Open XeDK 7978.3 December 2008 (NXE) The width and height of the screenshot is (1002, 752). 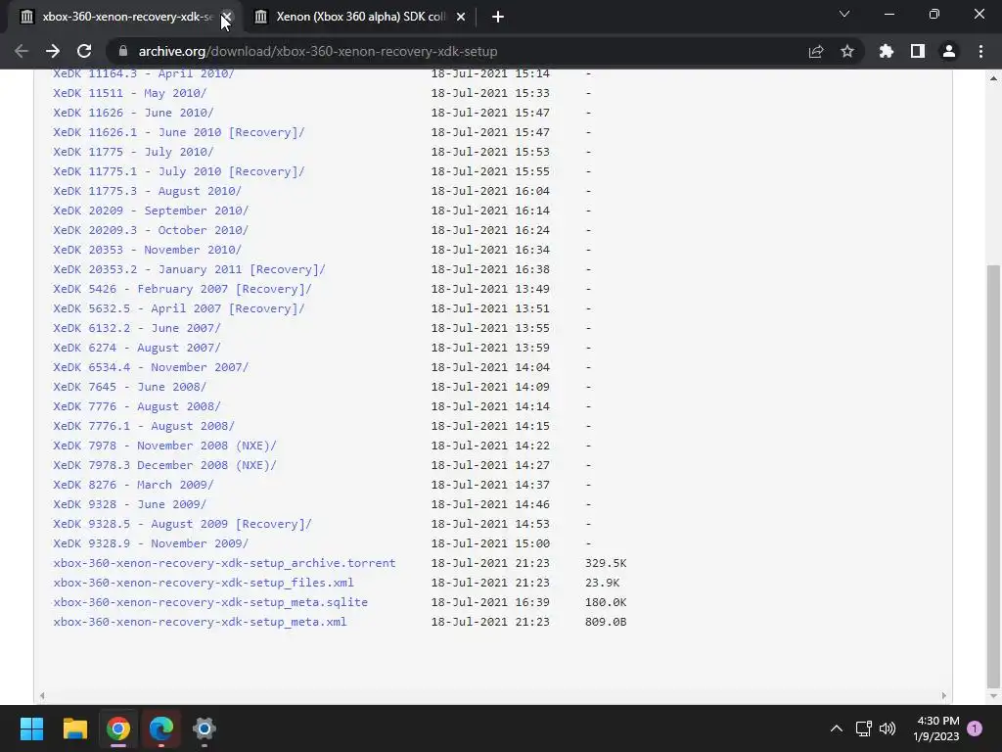pyautogui.click(x=164, y=465)
